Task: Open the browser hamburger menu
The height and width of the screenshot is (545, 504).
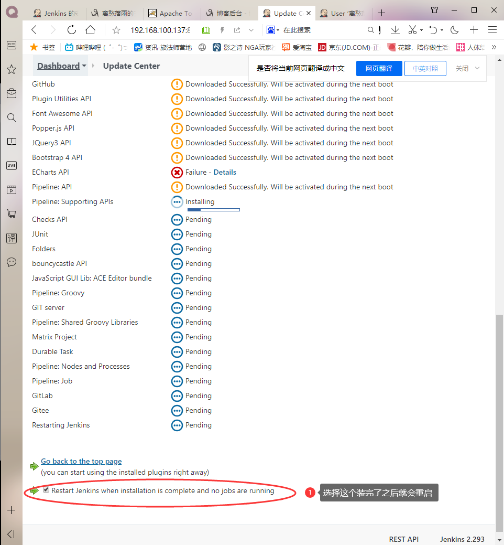Action: coord(492,30)
